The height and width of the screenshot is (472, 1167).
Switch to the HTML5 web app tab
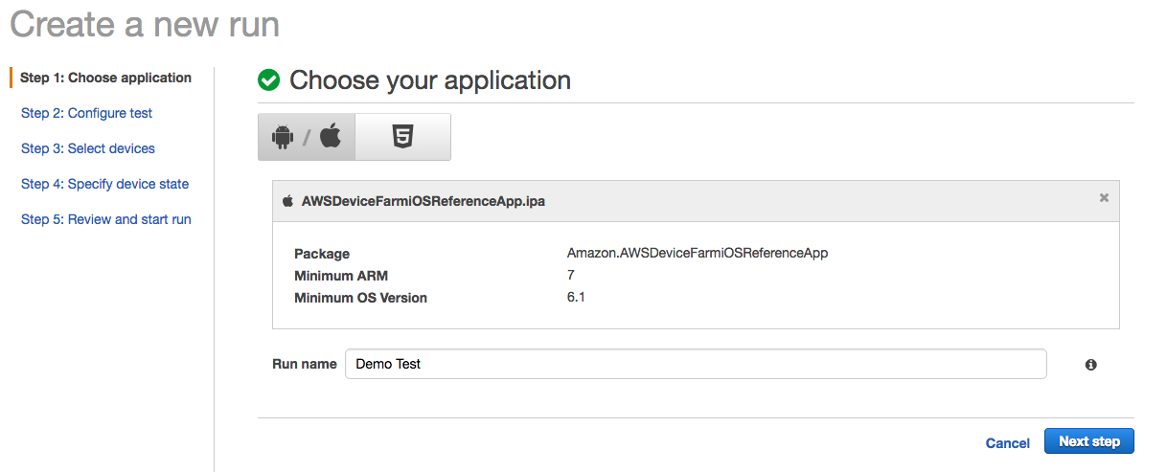(x=402, y=137)
